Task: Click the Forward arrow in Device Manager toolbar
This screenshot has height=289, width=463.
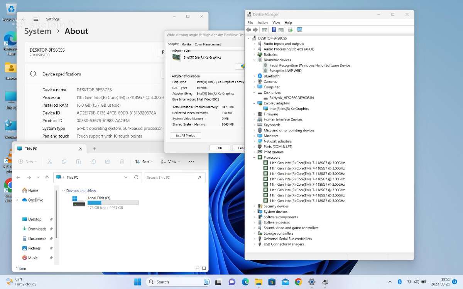Action: tap(255, 30)
